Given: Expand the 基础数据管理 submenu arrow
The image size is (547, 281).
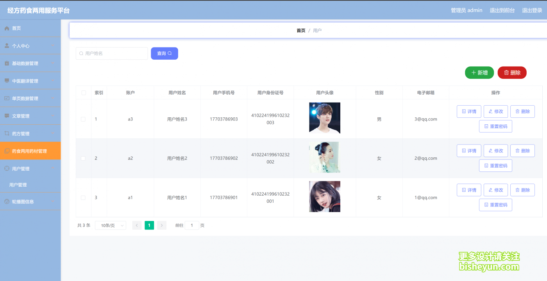Looking at the screenshot, I should (53, 63).
